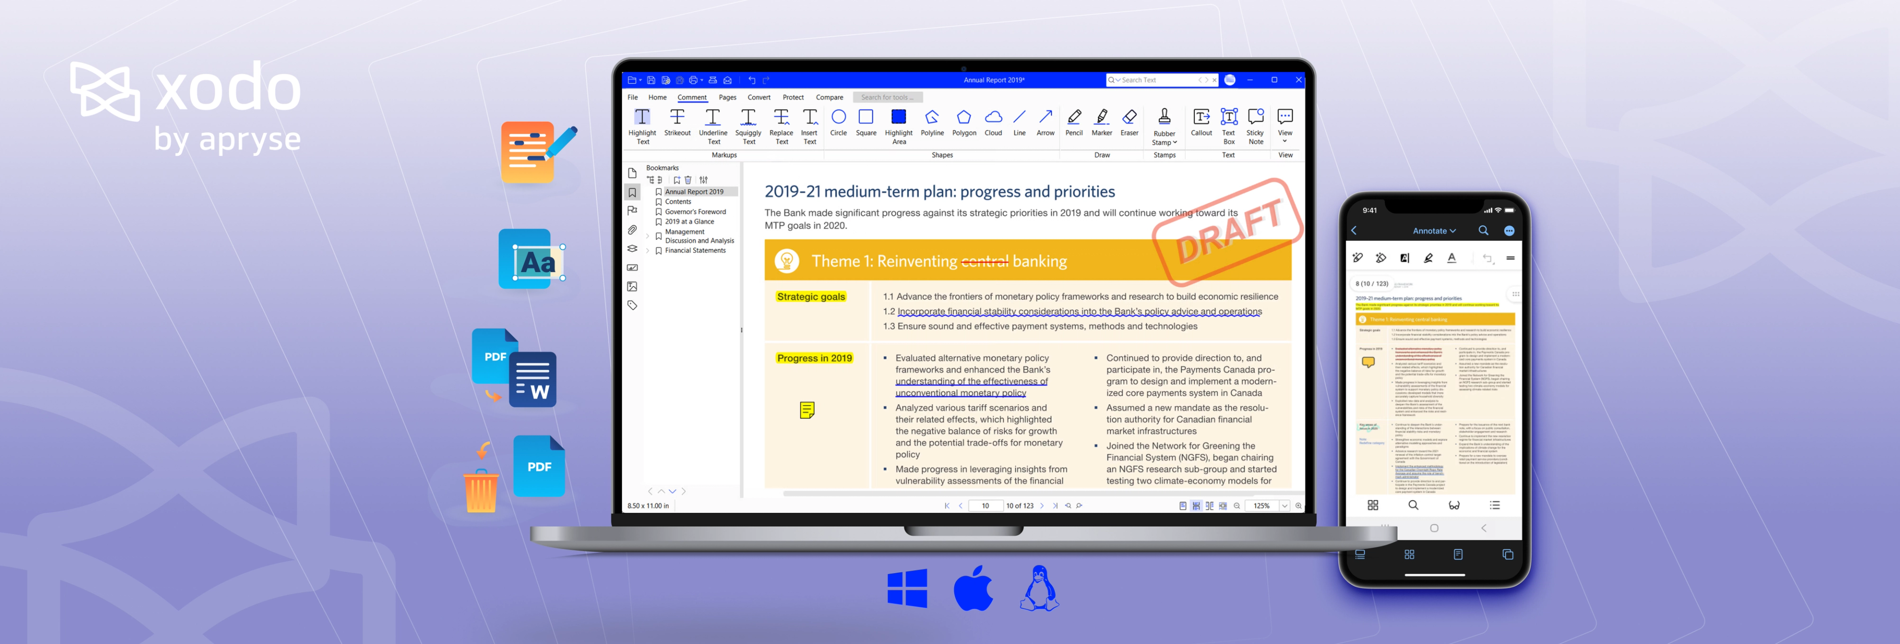Screen dimensions: 1900x644
Task: Select the Callout text tool
Action: click(1201, 123)
